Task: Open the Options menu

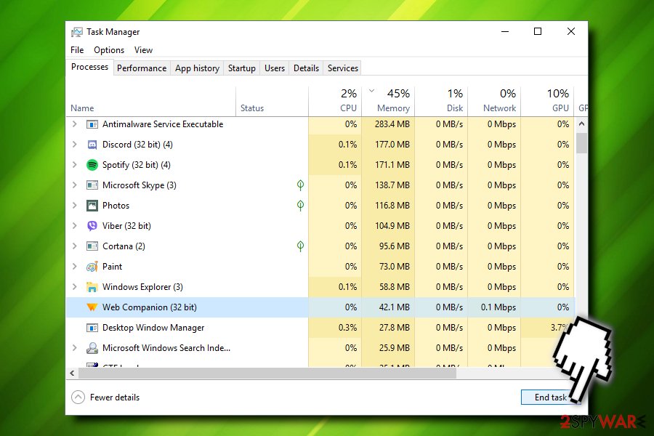Action: click(109, 50)
